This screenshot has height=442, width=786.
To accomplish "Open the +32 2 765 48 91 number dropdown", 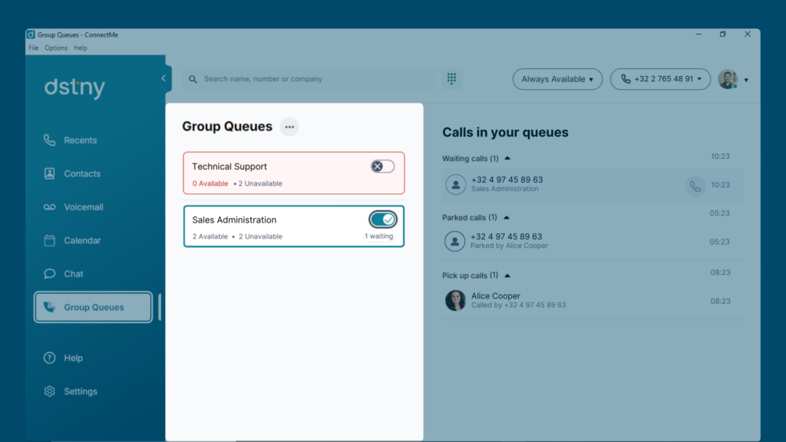I will click(x=660, y=79).
